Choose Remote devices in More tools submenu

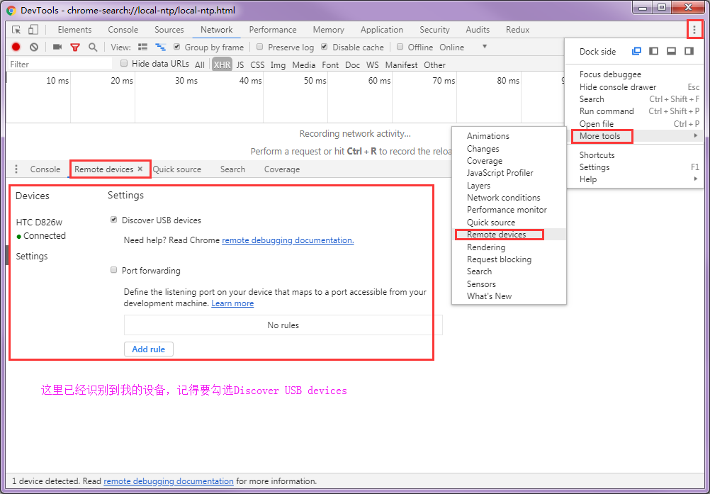(x=509, y=235)
